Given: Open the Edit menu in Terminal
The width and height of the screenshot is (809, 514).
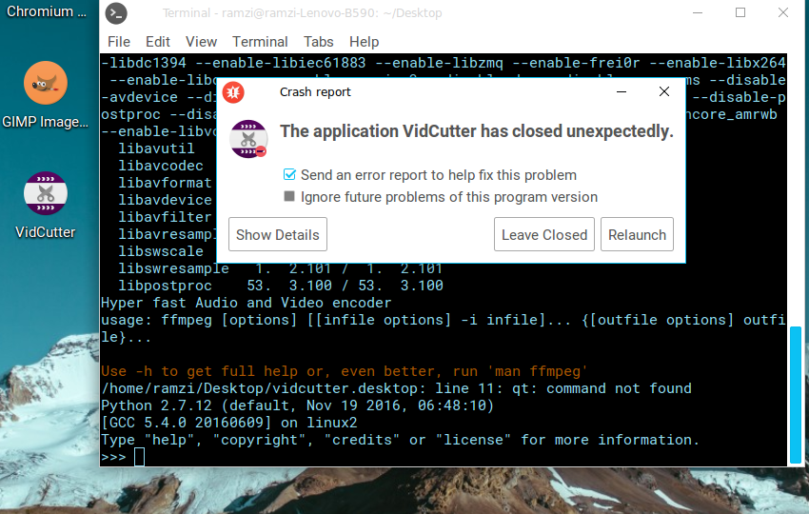Looking at the screenshot, I should click(158, 42).
